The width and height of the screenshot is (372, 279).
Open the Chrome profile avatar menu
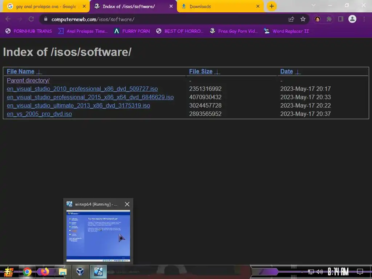[352, 19]
